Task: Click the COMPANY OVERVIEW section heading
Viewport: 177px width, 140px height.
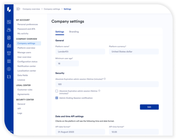Action: [x=27, y=39]
